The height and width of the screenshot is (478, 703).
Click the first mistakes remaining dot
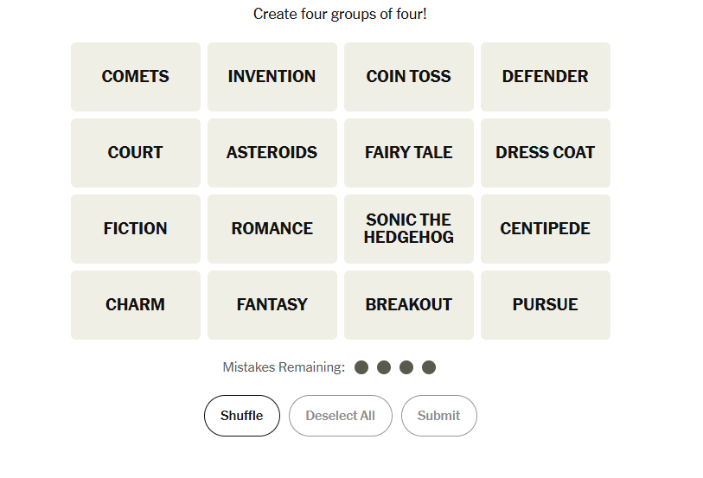[x=361, y=367]
